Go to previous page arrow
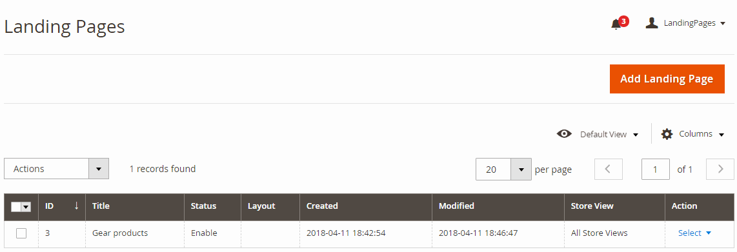This screenshot has height=252, width=737. 608,169
